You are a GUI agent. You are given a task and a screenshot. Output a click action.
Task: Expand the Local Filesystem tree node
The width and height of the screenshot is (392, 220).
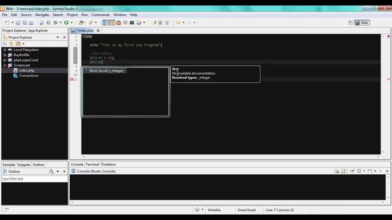click(5, 50)
